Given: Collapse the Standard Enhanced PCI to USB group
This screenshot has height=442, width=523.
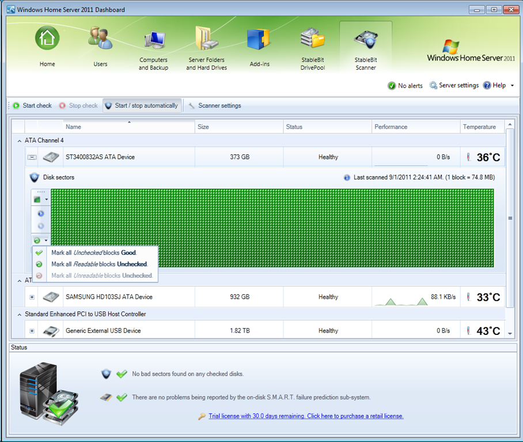Looking at the screenshot, I should click(20, 315).
